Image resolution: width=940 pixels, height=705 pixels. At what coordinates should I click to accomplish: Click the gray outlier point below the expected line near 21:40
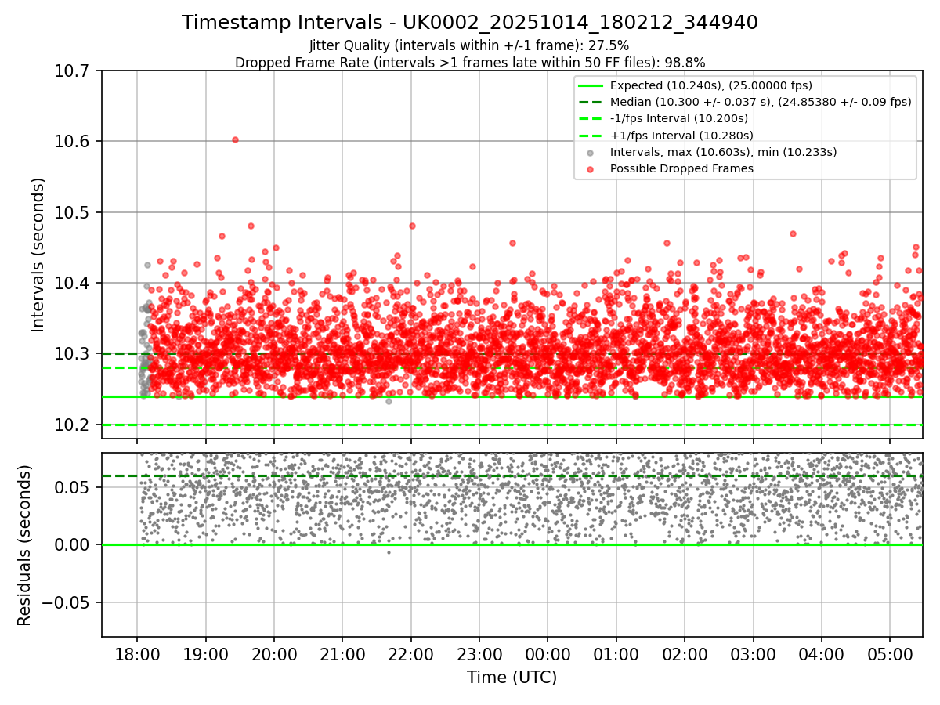point(389,401)
